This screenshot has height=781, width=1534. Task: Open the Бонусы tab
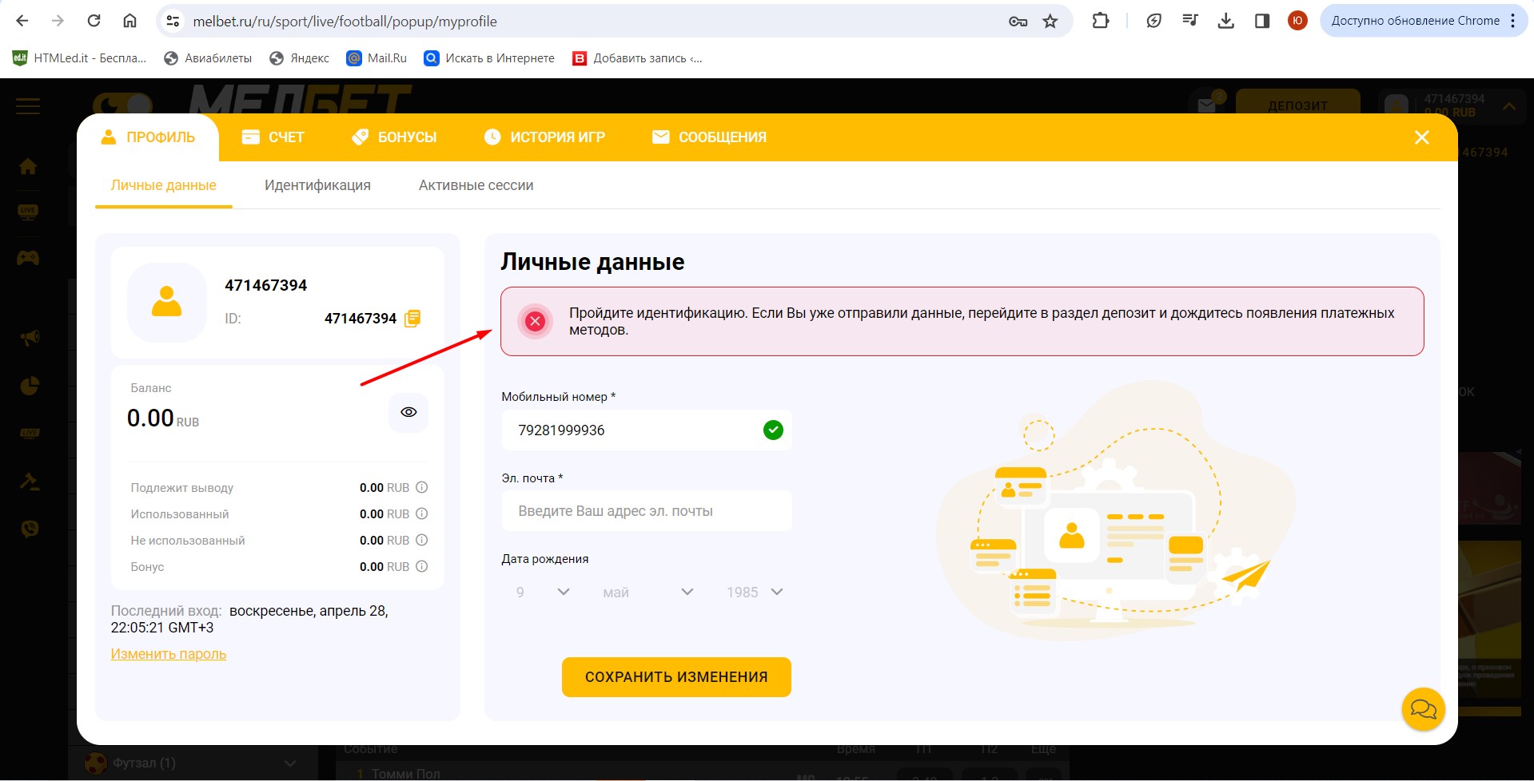394,137
